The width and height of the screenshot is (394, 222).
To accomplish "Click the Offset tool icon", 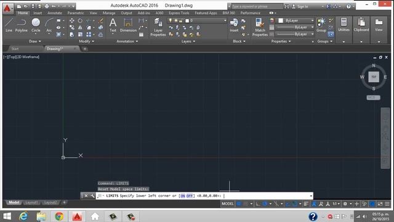I will coord(101,35).
